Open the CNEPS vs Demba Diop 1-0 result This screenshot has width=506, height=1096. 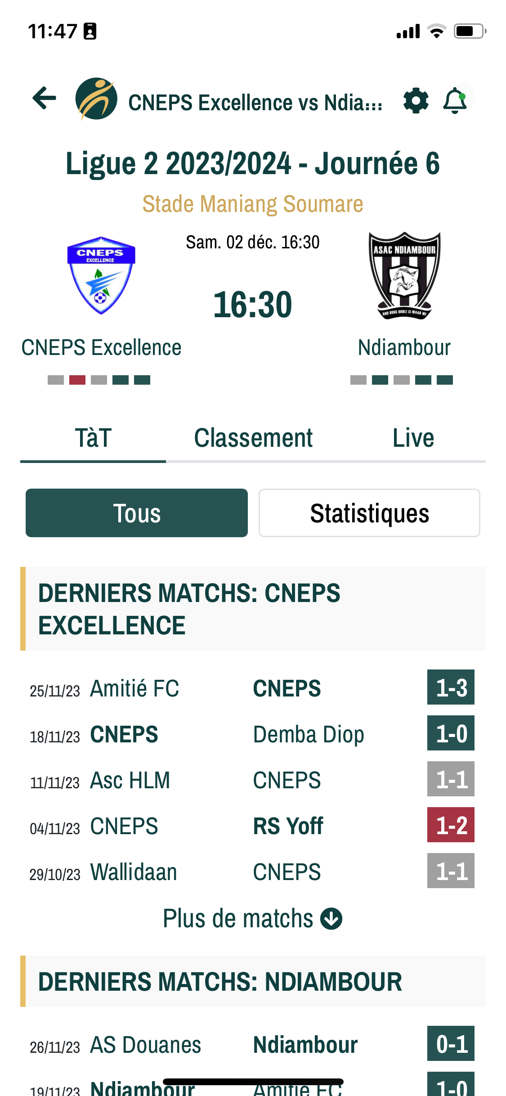click(x=252, y=734)
